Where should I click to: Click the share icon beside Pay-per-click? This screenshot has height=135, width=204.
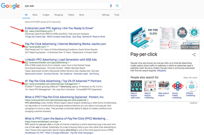point(194,54)
